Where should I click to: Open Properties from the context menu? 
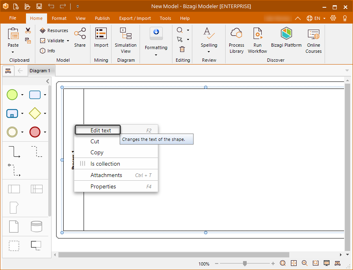[103, 187]
